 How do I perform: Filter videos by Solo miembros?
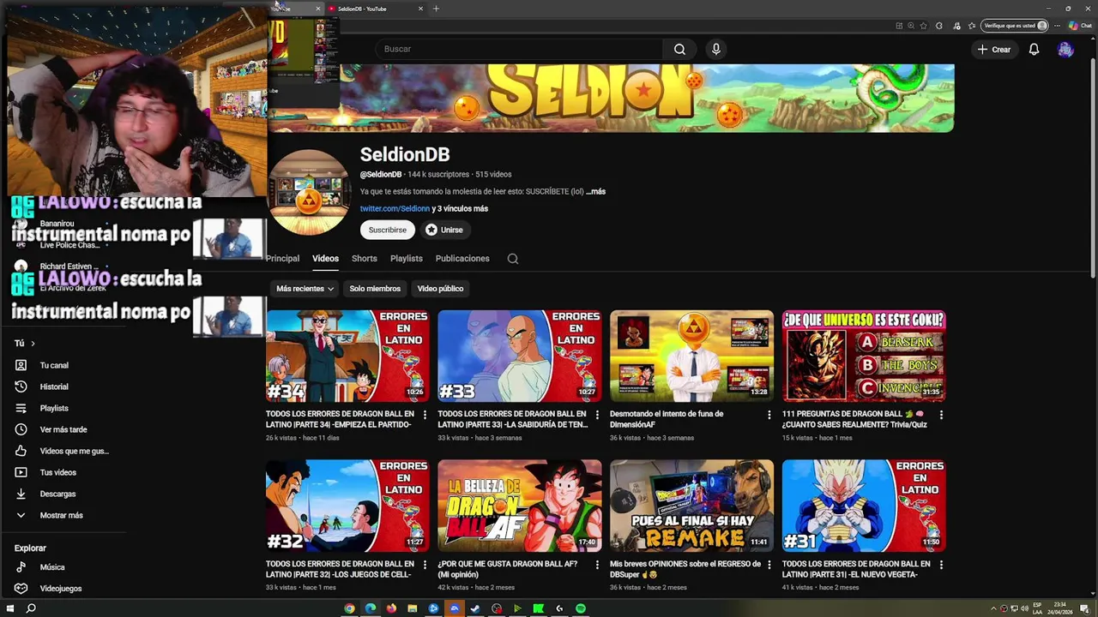pyautogui.click(x=375, y=289)
